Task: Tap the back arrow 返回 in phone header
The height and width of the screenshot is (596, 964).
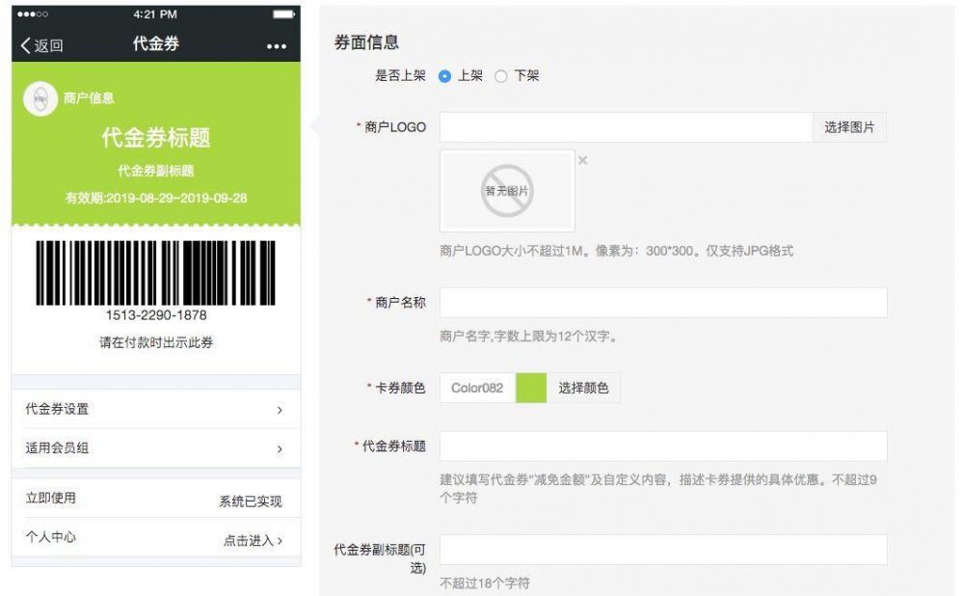Action: [41, 45]
